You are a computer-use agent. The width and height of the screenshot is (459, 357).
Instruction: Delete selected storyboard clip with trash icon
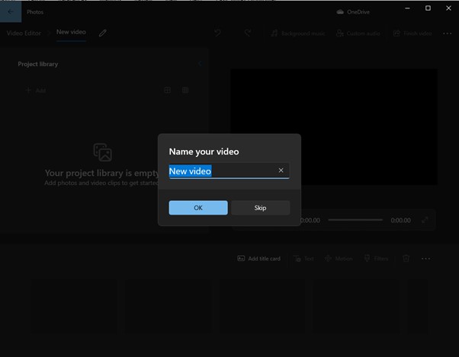click(406, 258)
